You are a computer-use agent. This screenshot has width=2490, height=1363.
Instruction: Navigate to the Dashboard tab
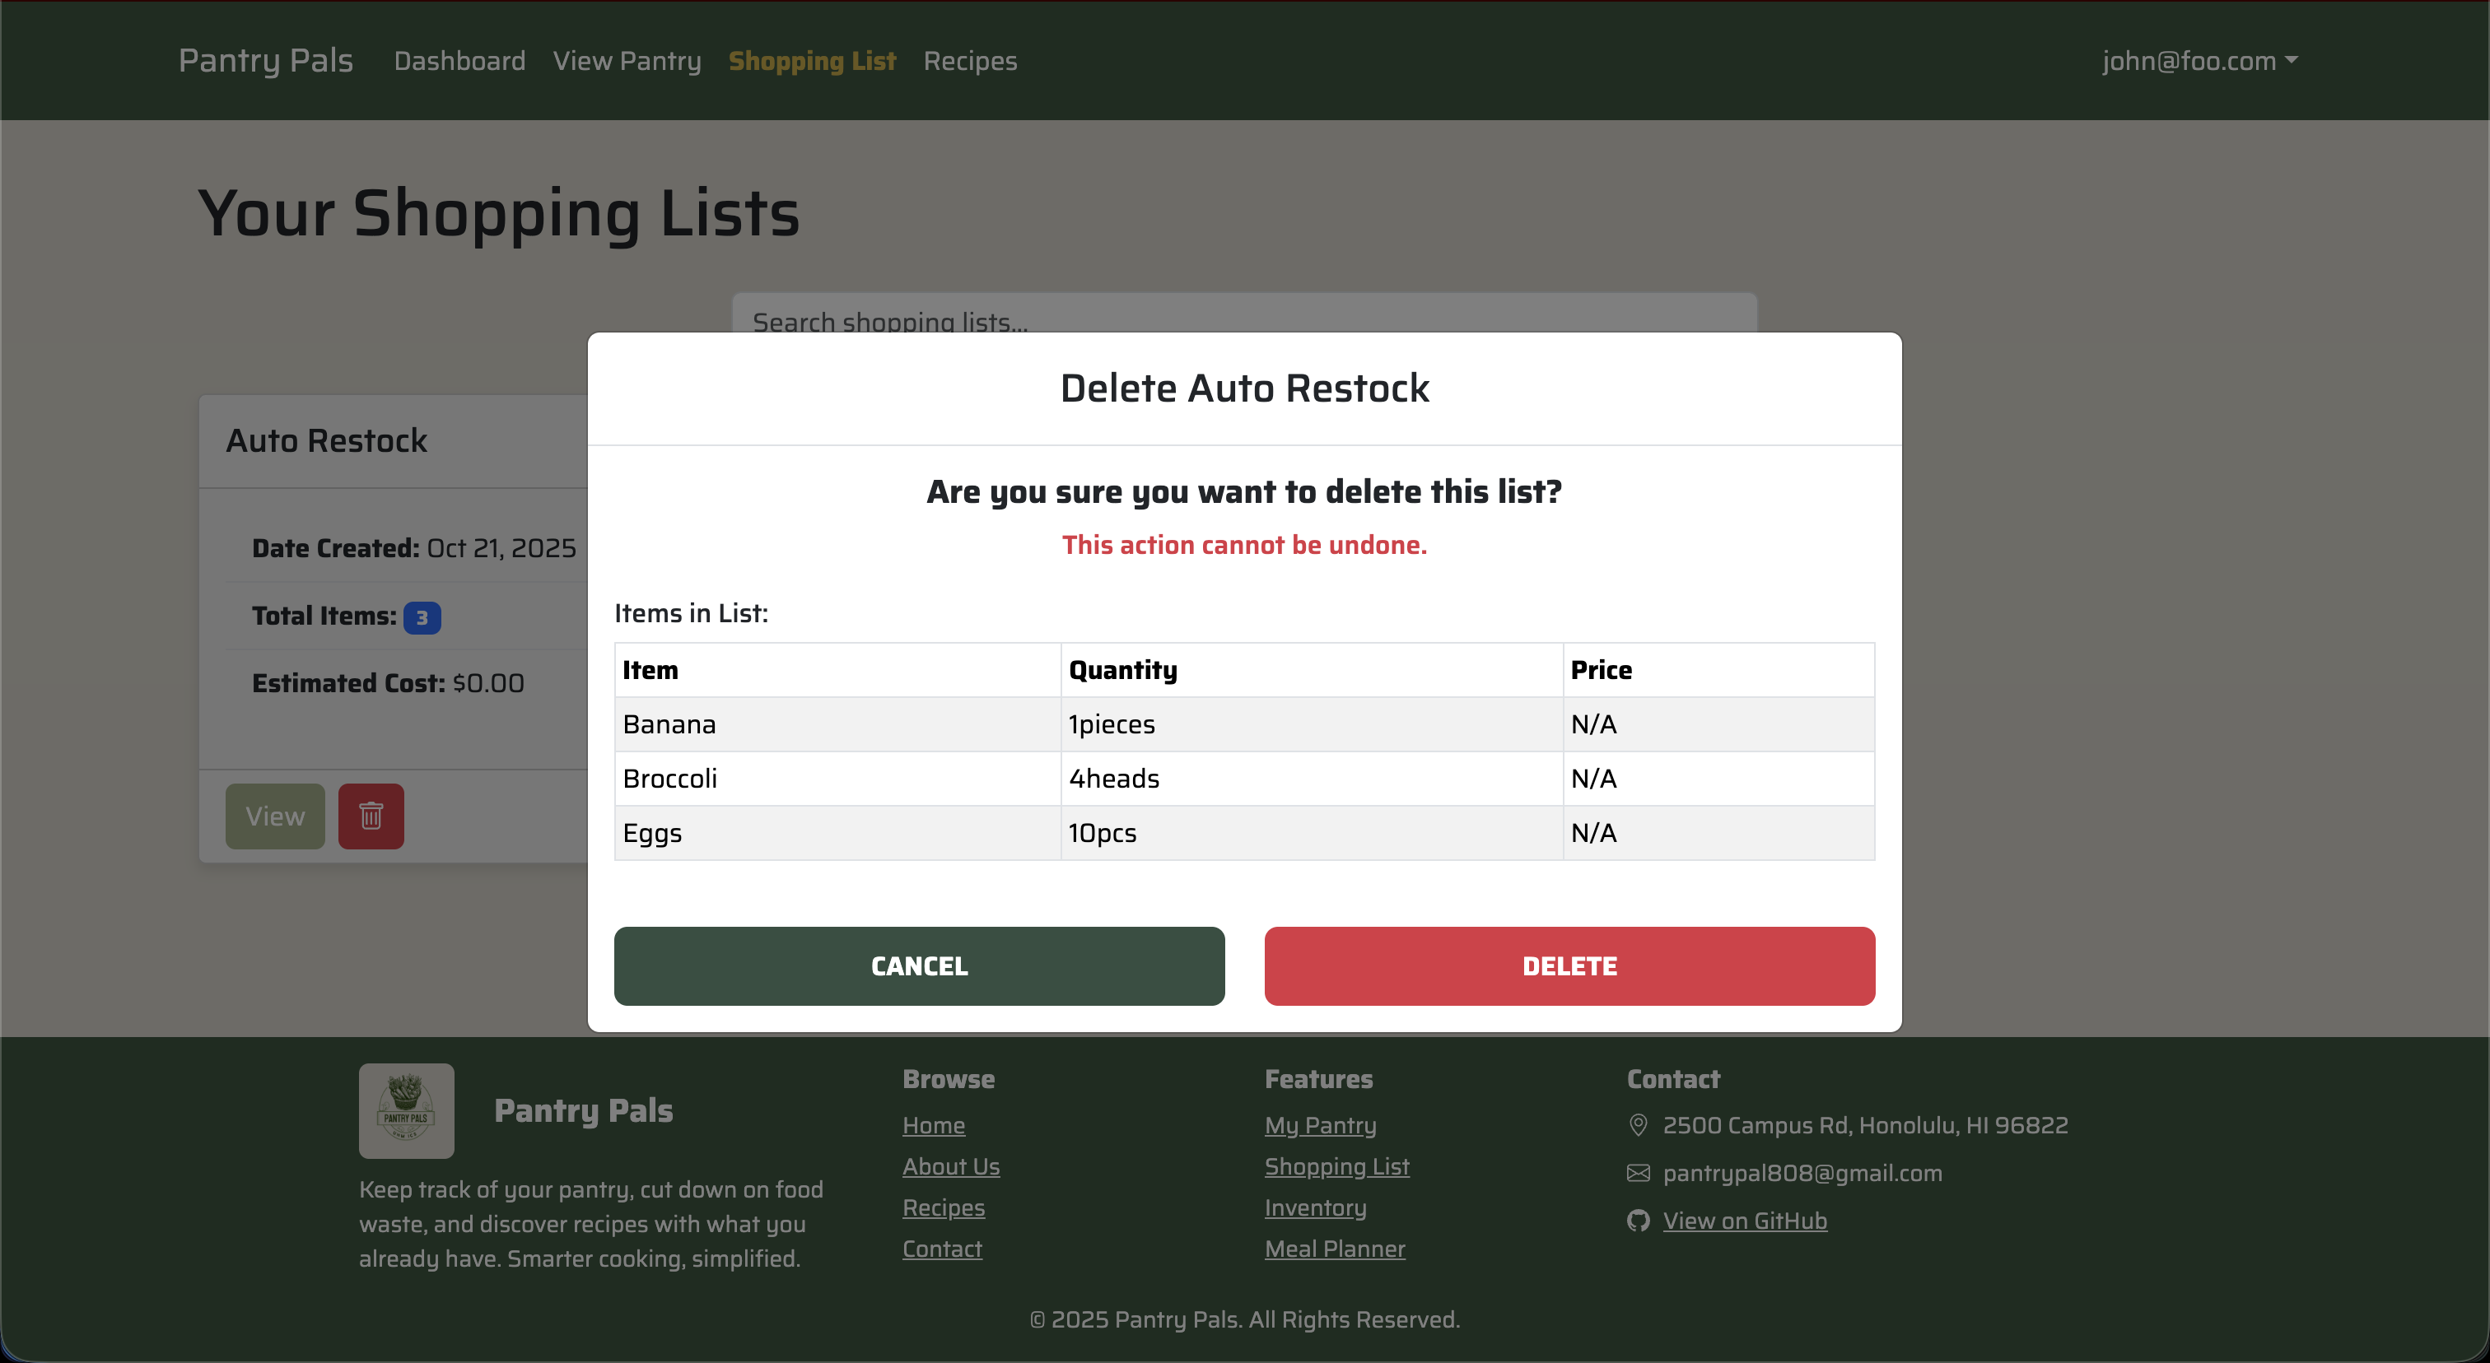coord(459,60)
